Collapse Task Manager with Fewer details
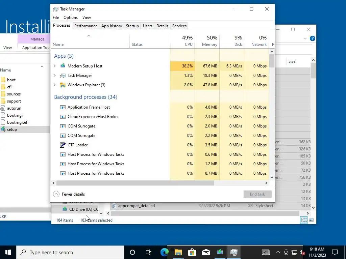This screenshot has height=259, width=346. pyautogui.click(x=69, y=194)
